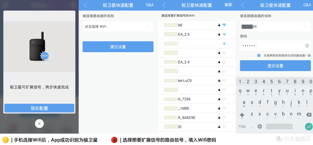This screenshot has height=145, width=313.
Task: Tap the WiFi signal icon in the K_9A6C9E row
Action: click(x=224, y=118)
